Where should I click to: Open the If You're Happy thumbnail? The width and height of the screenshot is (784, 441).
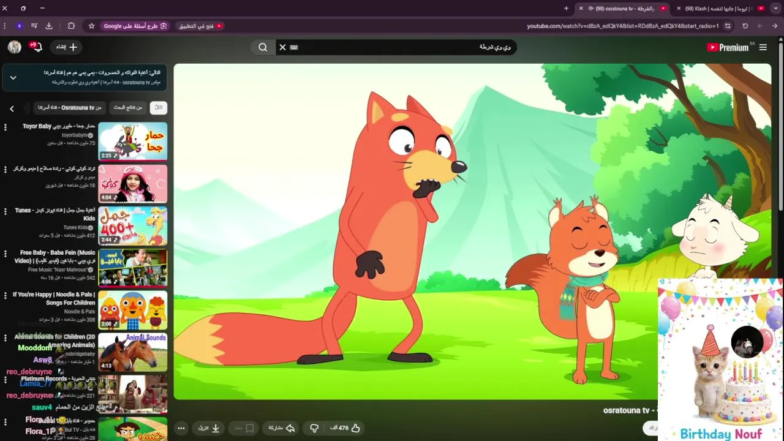point(133,310)
